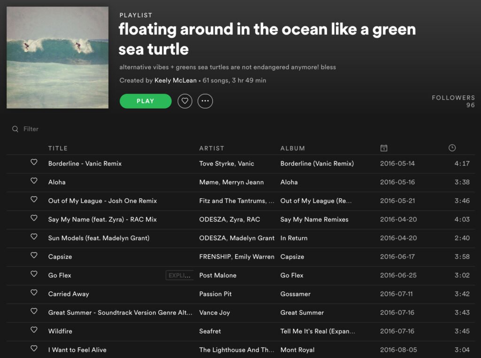
Task: Like the song Borderline - Vanic Remix
Action: tap(34, 163)
